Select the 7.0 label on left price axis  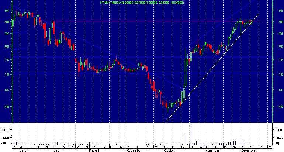click(7, 75)
